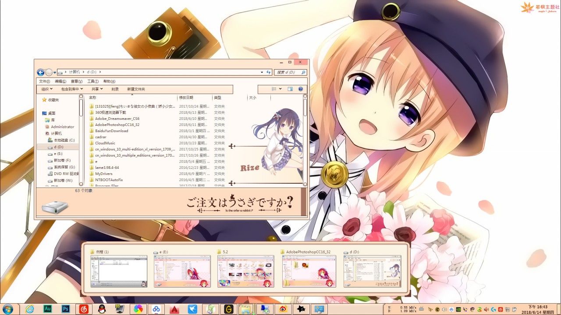561x315 pixels.
Task: Click the 新建文件夹 button
Action: (x=136, y=89)
